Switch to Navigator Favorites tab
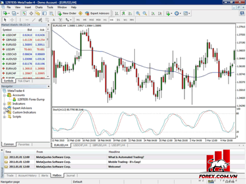 pyautogui.click(x=24, y=144)
